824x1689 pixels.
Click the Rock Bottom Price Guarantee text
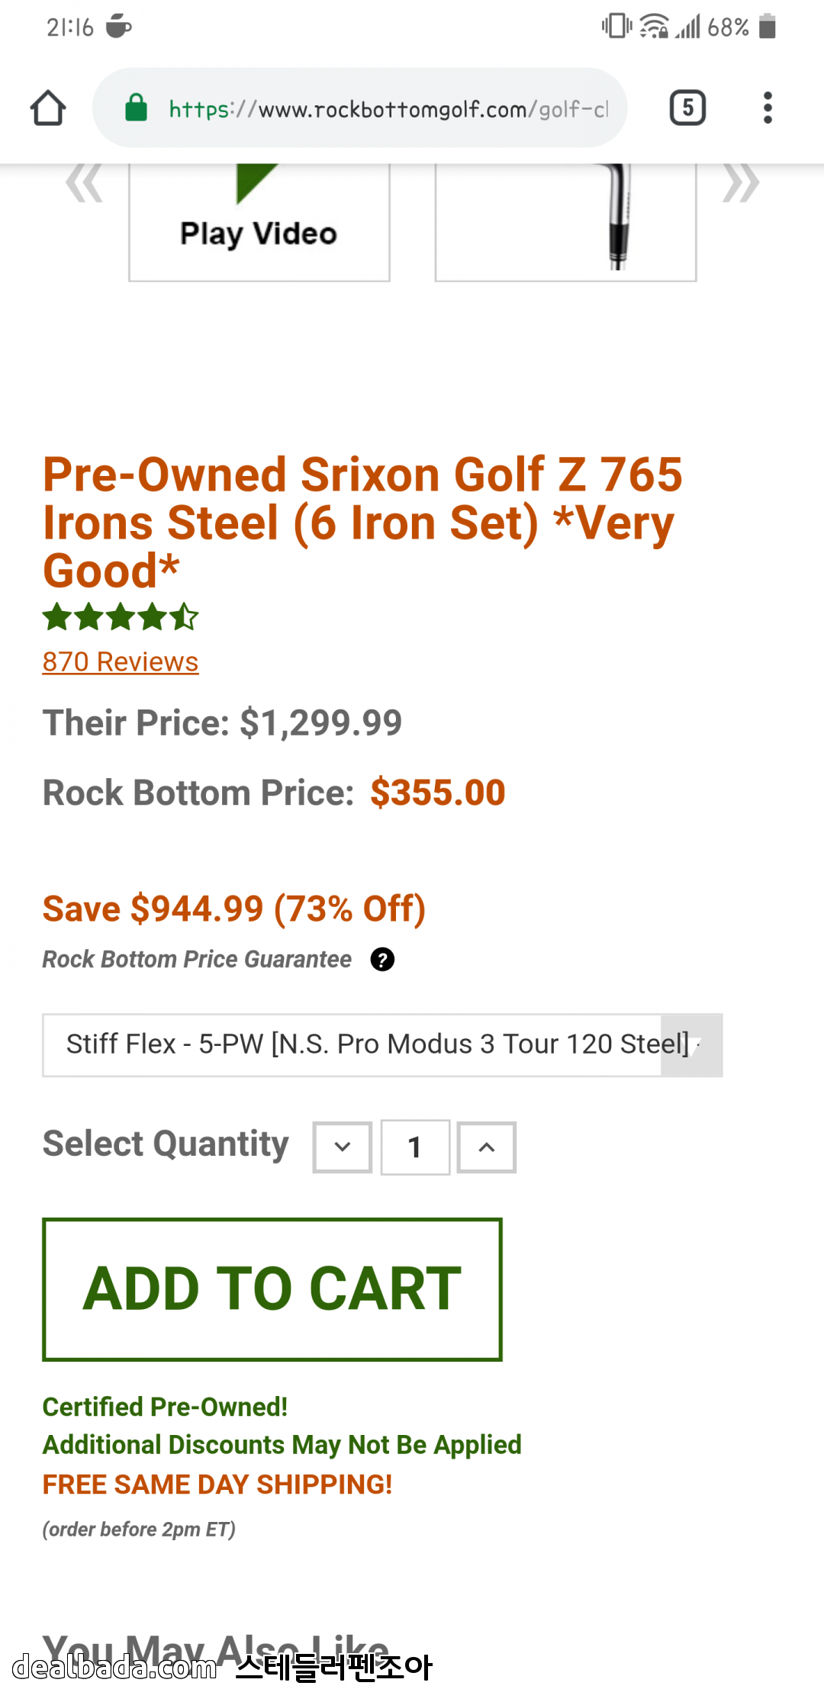pyautogui.click(x=197, y=960)
